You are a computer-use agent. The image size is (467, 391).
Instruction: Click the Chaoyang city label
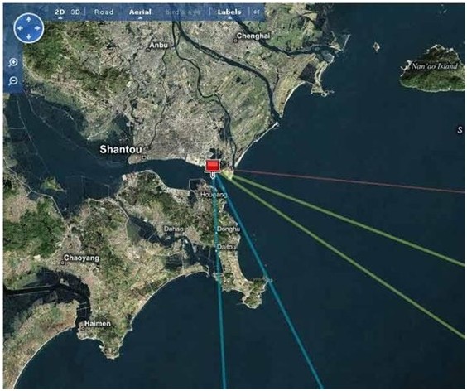(x=81, y=258)
